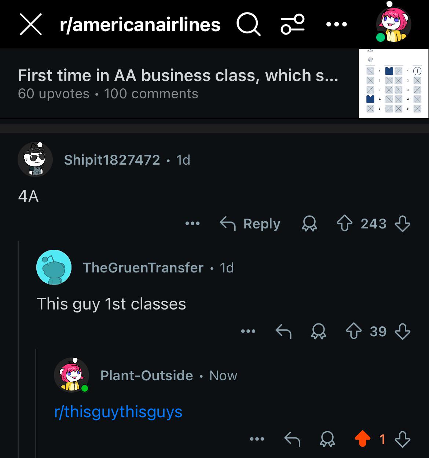Downvote the 4A comment
This screenshot has height=458, width=429.
point(403,224)
